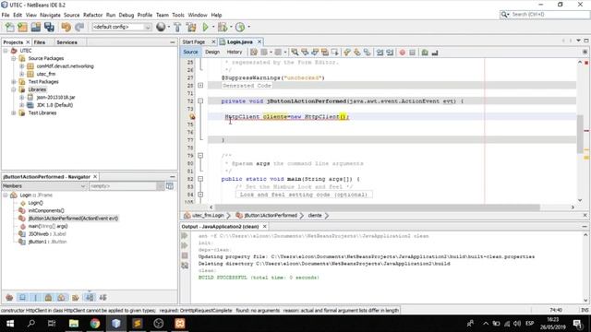Click the lightbulb hint icon at line 74
This screenshot has width=591, height=332.
[192, 117]
